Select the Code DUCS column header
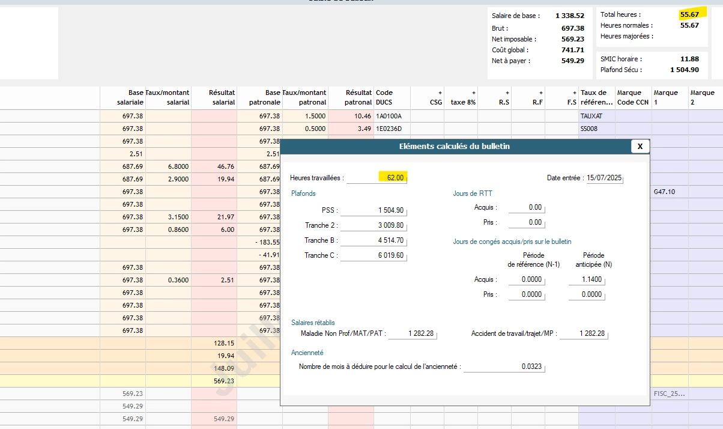The image size is (723, 429). [x=392, y=97]
